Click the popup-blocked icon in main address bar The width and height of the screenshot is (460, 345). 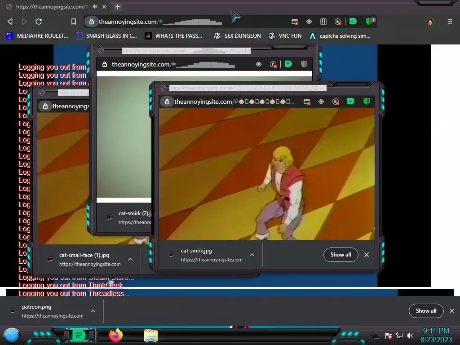tap(295, 22)
